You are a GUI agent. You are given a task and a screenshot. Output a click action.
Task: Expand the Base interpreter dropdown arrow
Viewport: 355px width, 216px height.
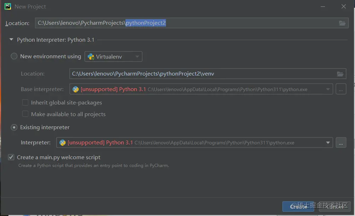click(328, 89)
